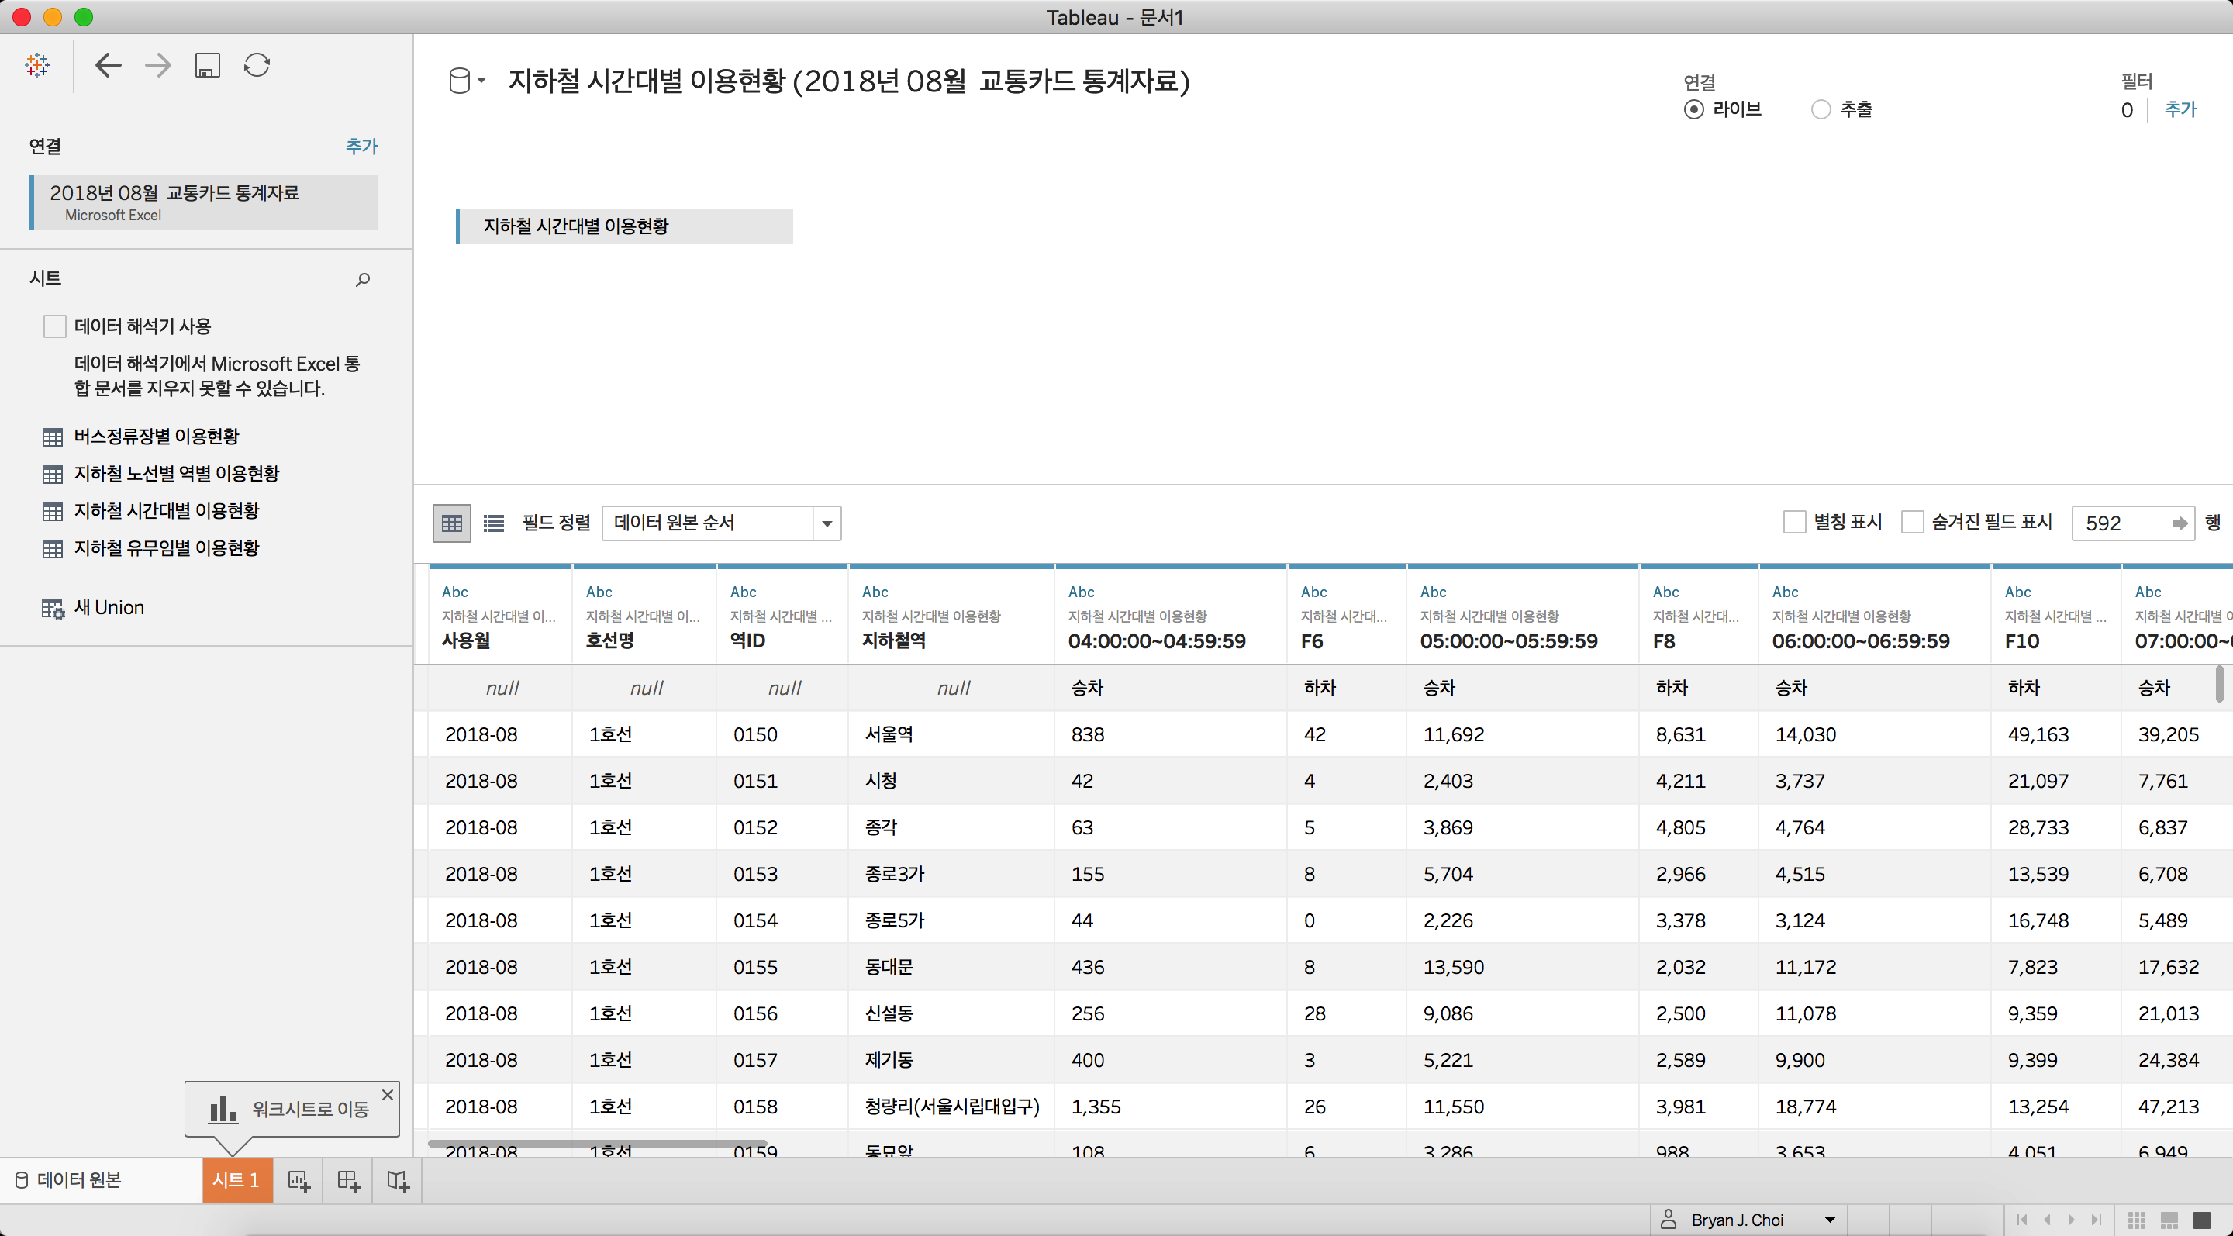The height and width of the screenshot is (1236, 2233).
Task: Click the refresh data source icon
Action: (x=257, y=65)
